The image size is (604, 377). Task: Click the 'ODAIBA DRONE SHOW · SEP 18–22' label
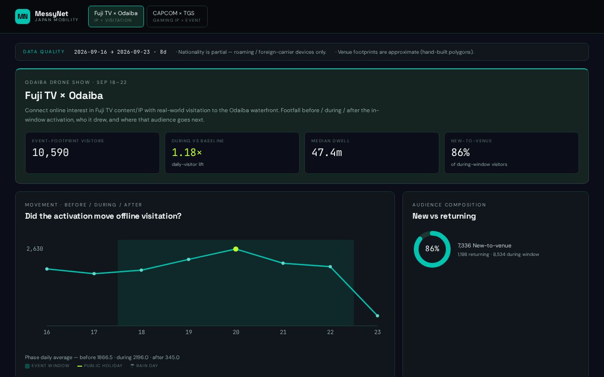click(x=76, y=82)
